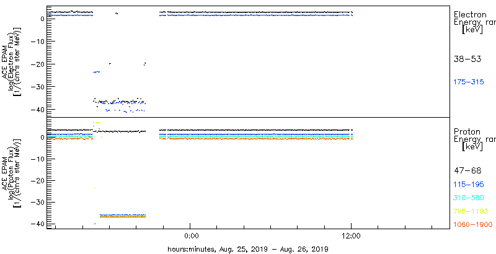Click the 310-580 proton energy legend label

[469, 198]
